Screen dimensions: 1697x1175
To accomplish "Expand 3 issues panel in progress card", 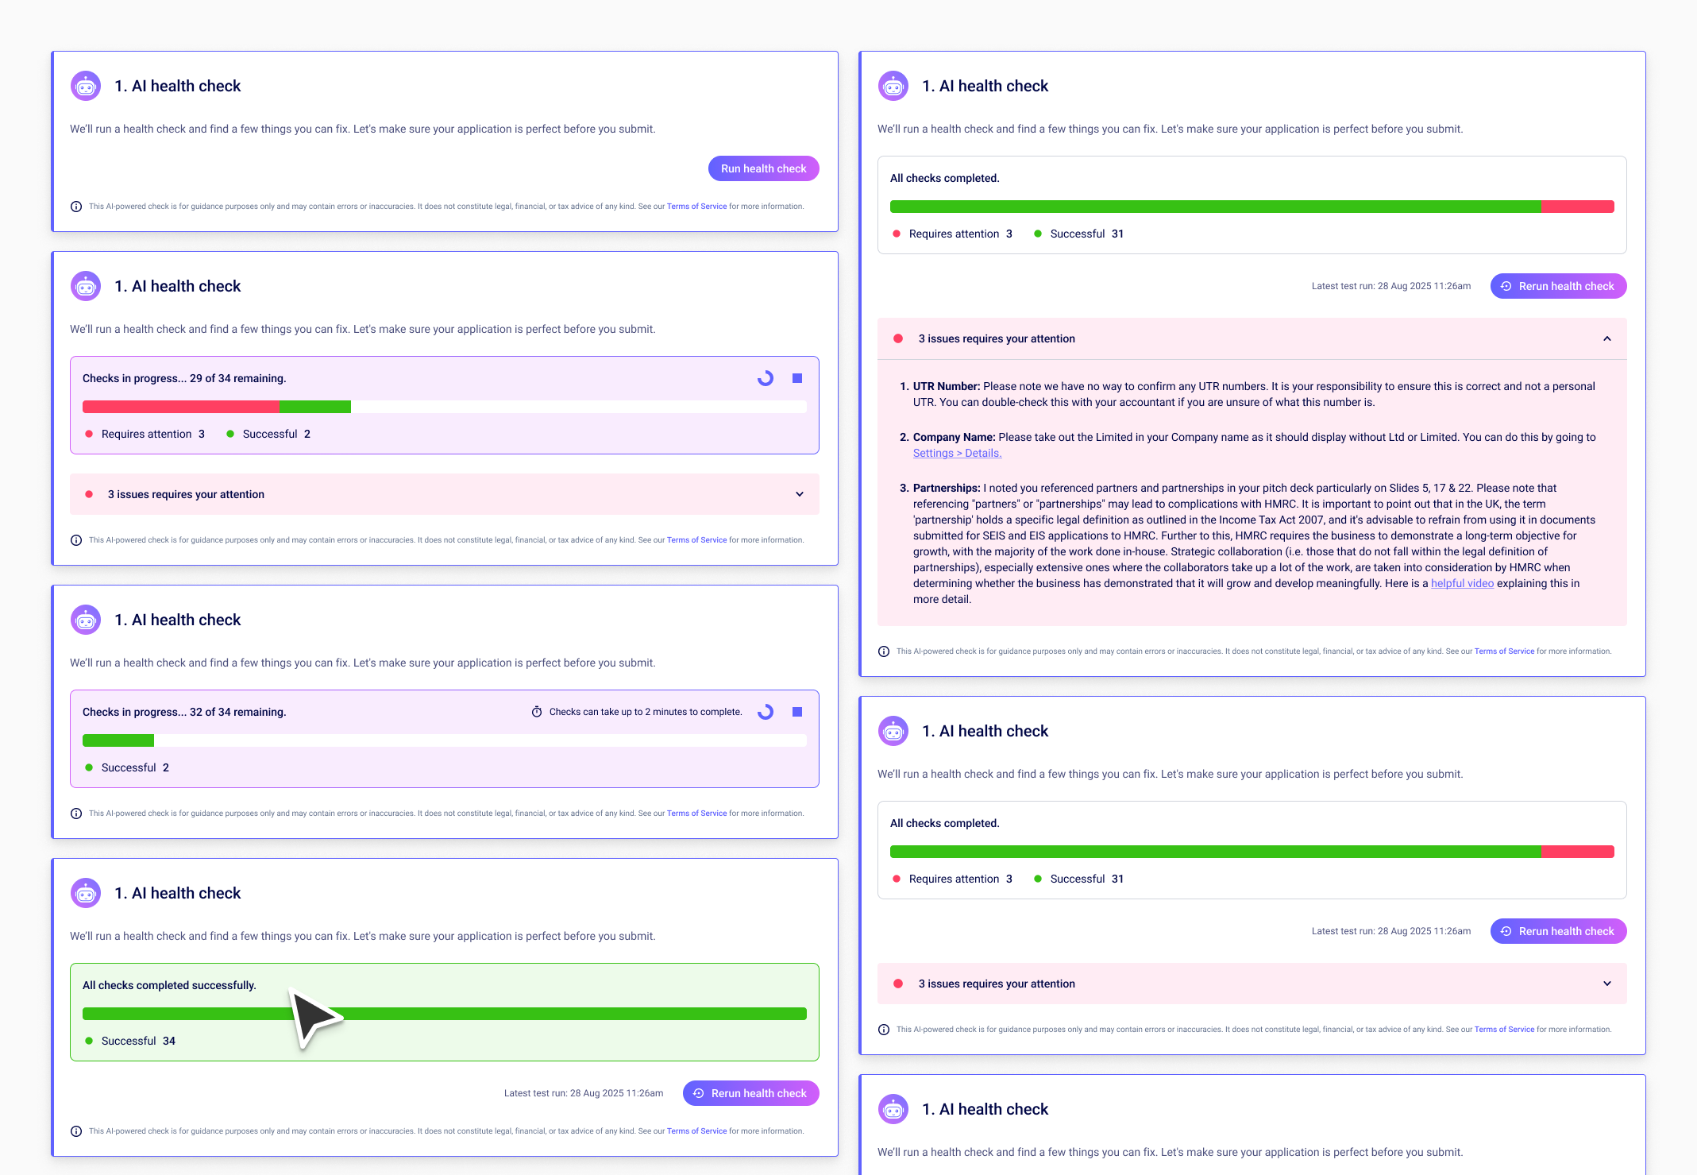I will [800, 494].
